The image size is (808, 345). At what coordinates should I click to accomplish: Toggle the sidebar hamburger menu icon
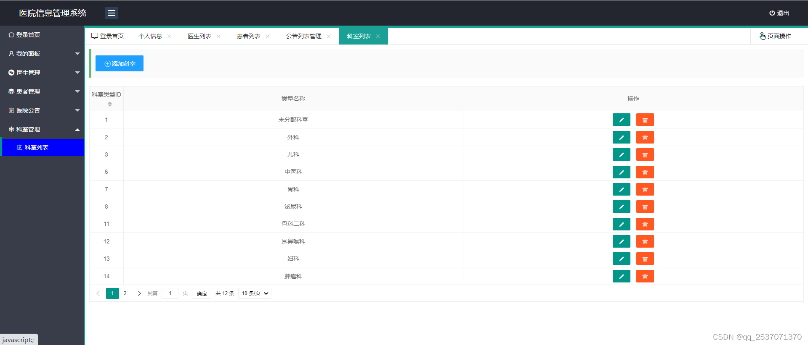click(112, 13)
